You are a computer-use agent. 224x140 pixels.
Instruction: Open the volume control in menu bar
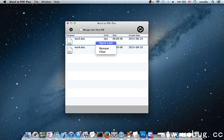(173, 2)
